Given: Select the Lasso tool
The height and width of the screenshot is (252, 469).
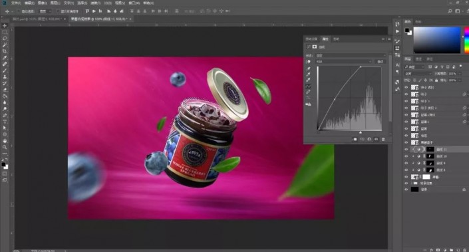Looking at the screenshot, I should point(5,39).
